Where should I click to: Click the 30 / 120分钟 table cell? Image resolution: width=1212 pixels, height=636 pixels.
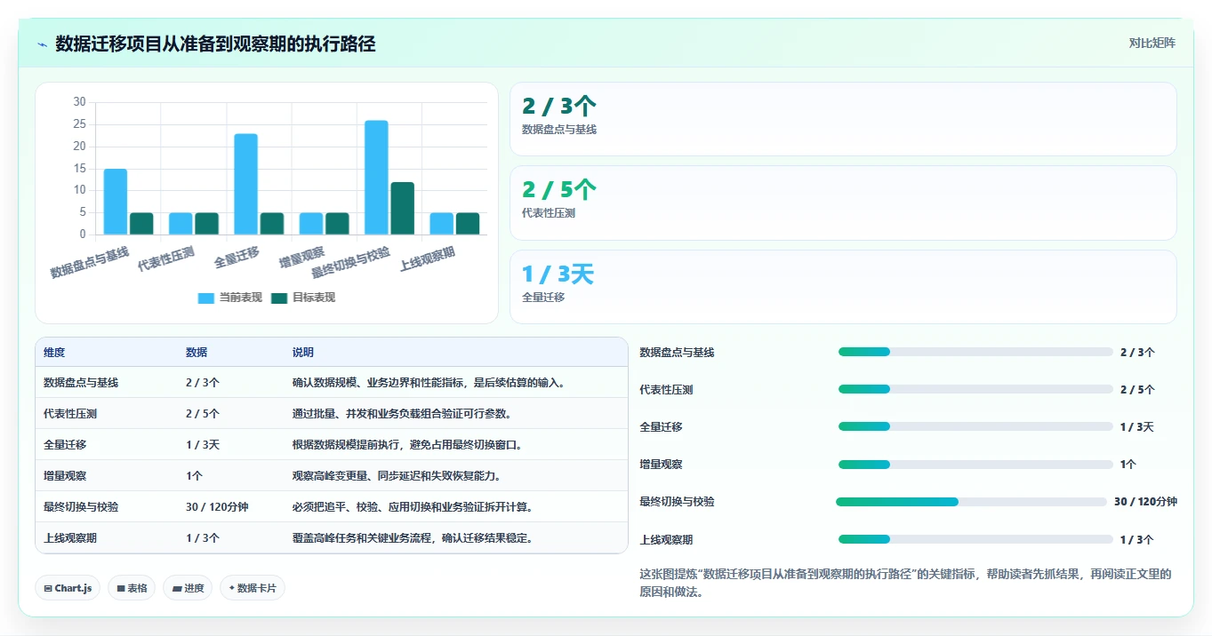click(x=217, y=507)
